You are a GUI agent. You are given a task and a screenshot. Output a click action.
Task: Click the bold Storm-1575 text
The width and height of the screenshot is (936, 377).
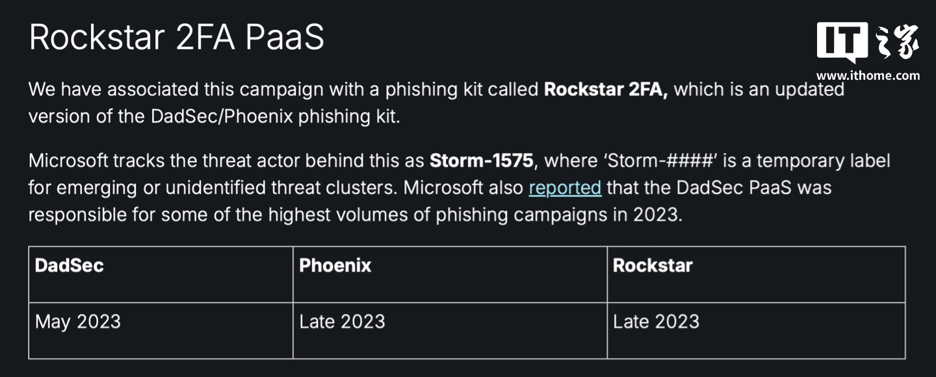coord(482,160)
